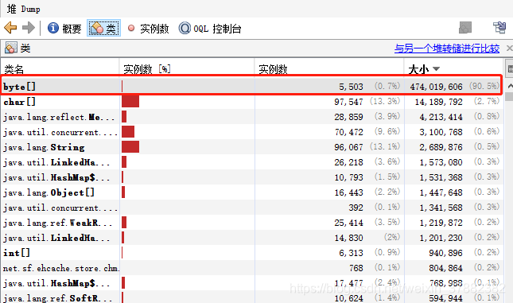Sort by 大小 column header
This screenshot has height=303, width=513.
point(454,68)
